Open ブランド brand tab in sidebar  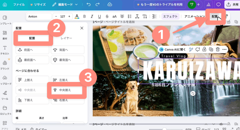(x=5, y=65)
